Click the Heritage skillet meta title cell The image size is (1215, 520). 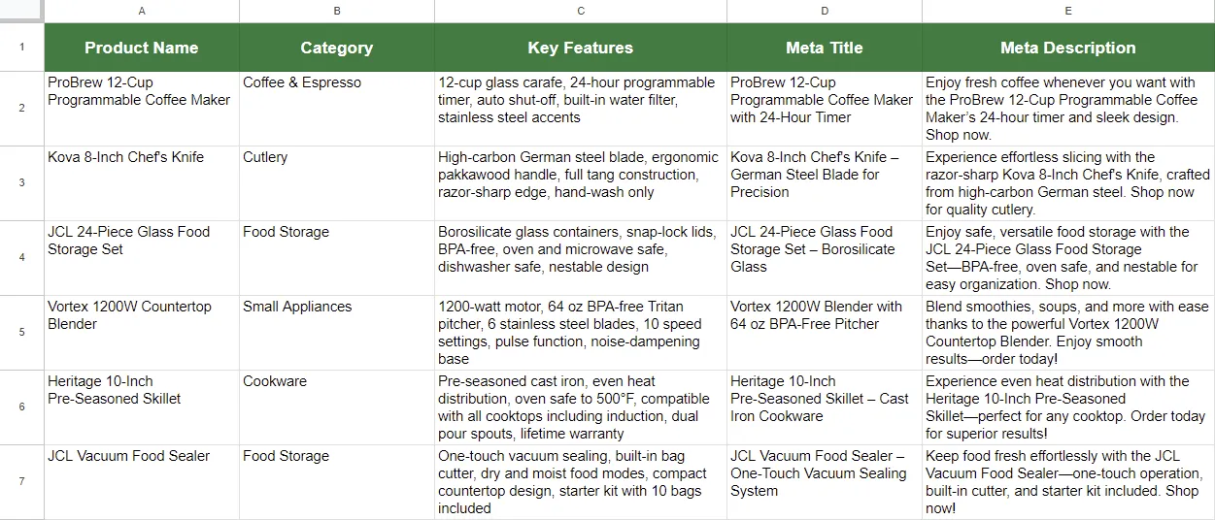coord(824,406)
